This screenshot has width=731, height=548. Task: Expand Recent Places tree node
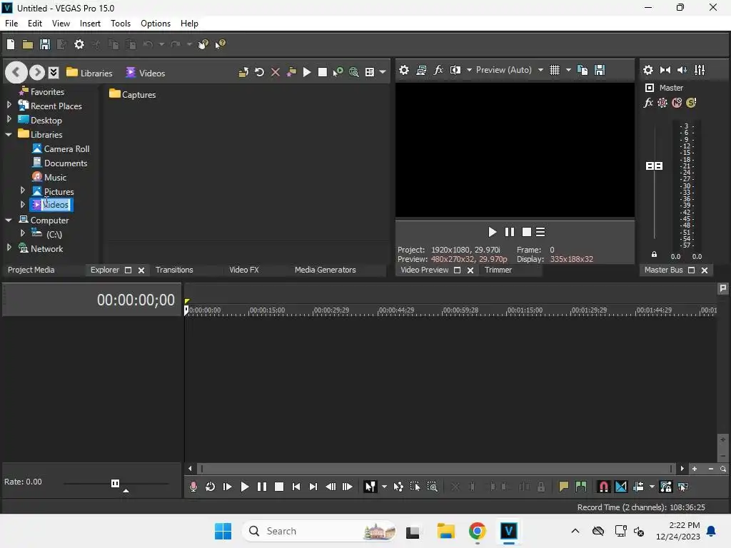[9, 106]
